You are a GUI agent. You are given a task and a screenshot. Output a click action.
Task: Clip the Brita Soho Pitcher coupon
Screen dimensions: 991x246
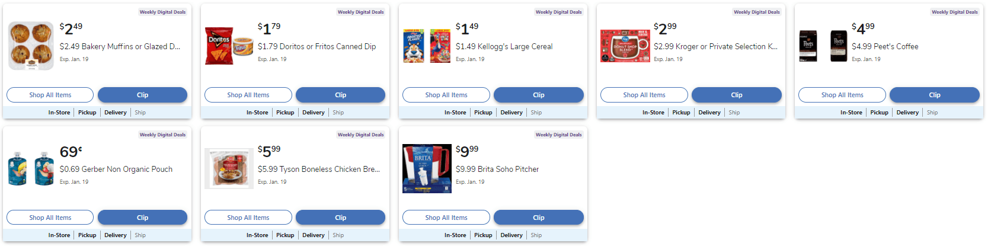coord(538,218)
